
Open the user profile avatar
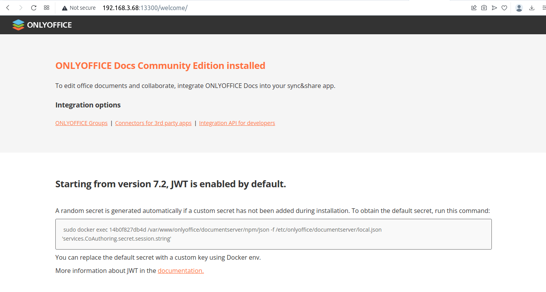point(519,8)
